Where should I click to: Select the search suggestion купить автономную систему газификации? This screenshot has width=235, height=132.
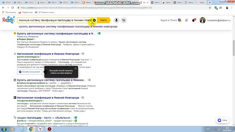68,26
